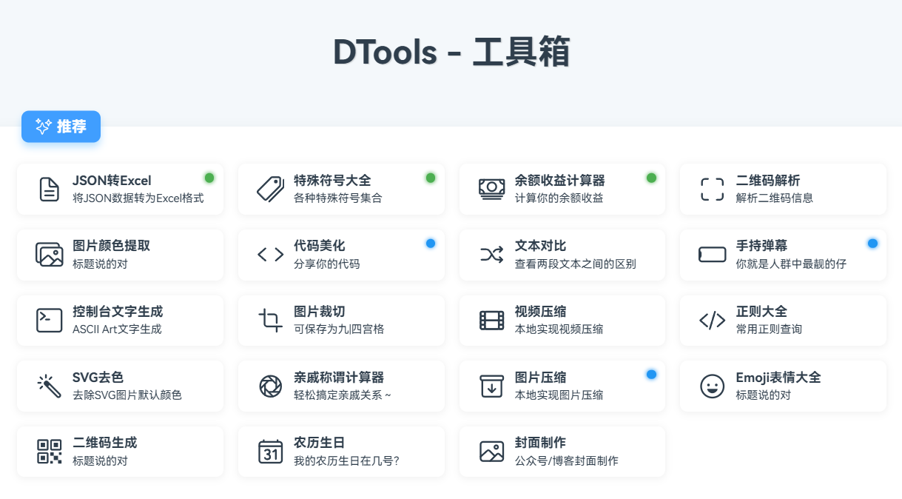Click the 代码美化 angle brackets icon
The height and width of the screenshot is (499, 902).
(x=270, y=255)
